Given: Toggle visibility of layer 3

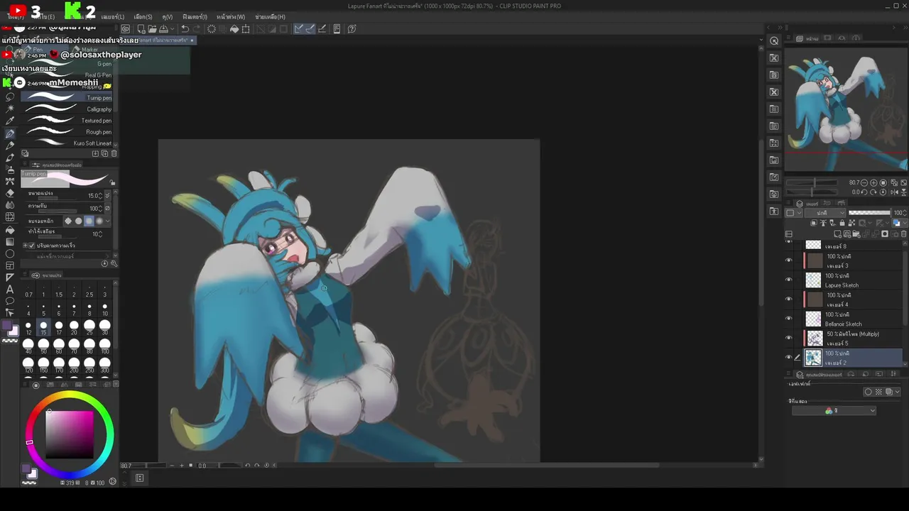Looking at the screenshot, I should coord(788,260).
